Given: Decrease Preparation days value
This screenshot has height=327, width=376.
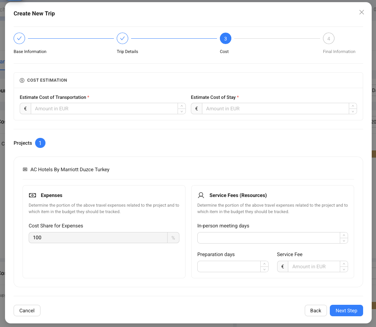Looking at the screenshot, I should point(264,269).
